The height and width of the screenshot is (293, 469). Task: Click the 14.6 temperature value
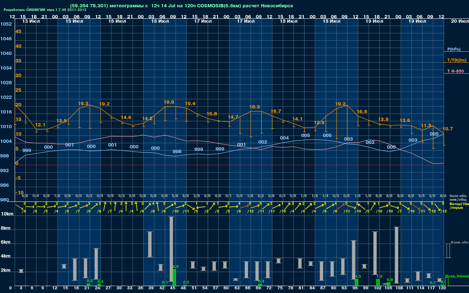[126, 118]
